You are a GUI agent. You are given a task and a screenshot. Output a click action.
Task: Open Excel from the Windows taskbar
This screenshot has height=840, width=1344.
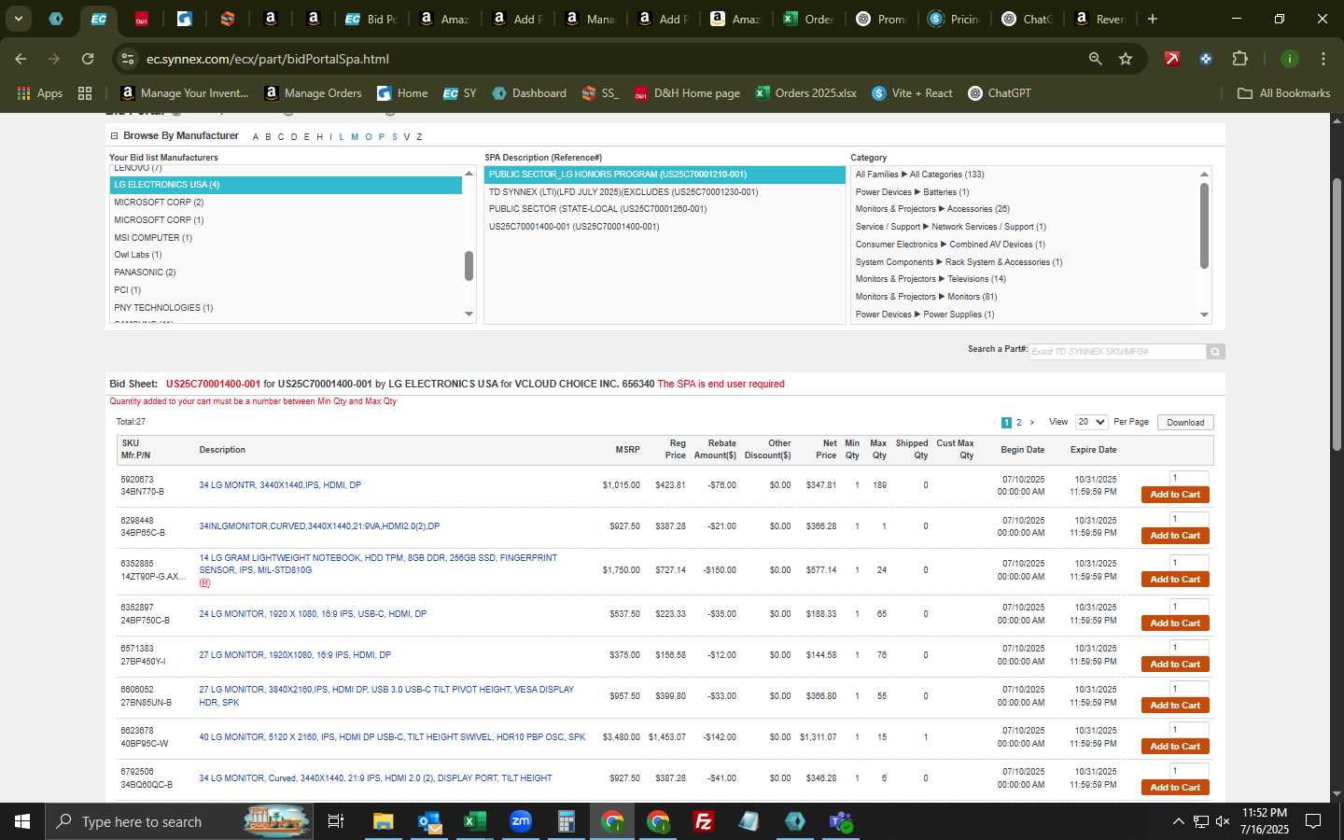pos(475,821)
